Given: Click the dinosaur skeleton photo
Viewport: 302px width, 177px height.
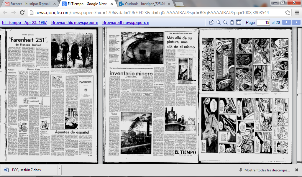Looking at the screenshot, I should point(136,133).
